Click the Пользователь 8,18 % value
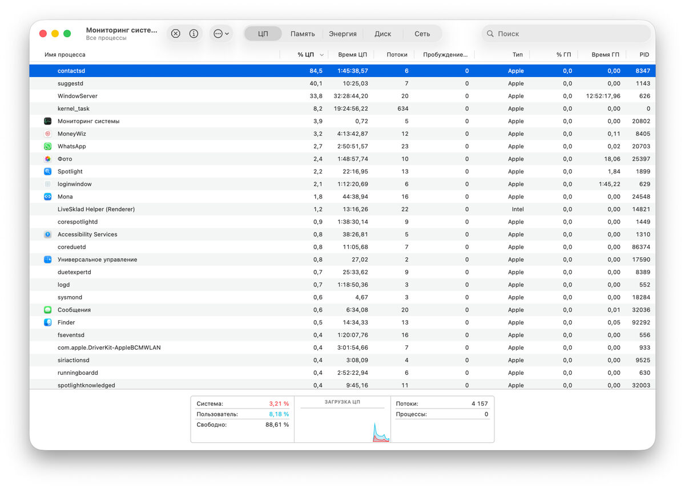 (x=279, y=414)
